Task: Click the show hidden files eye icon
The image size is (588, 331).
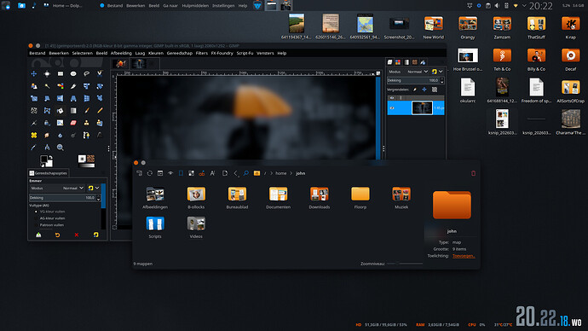Action: [170, 173]
